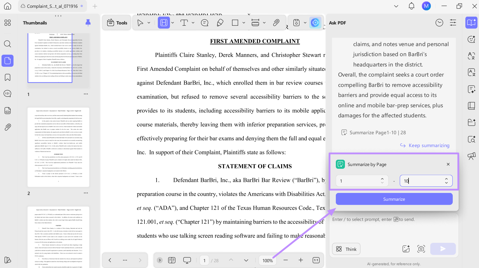Select the Highlight tool

(x=164, y=23)
